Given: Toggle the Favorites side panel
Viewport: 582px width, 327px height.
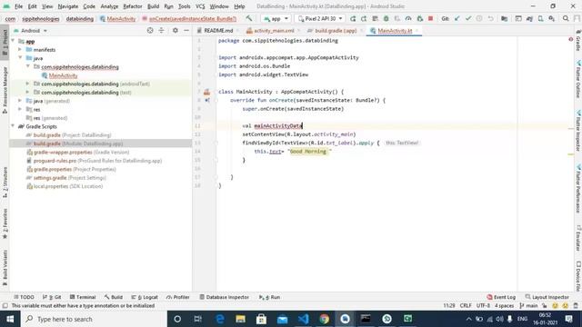Looking at the screenshot, I should (x=5, y=223).
